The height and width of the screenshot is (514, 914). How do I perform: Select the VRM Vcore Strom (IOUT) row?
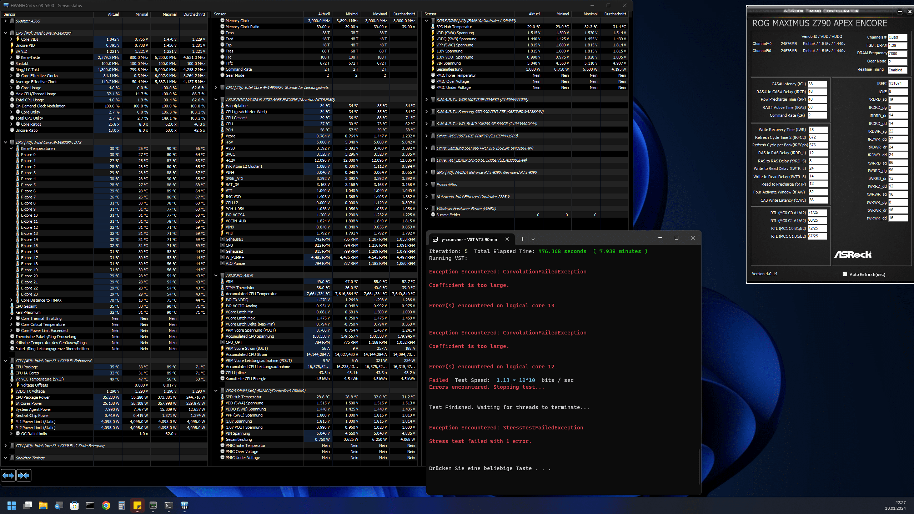pyautogui.click(x=314, y=348)
